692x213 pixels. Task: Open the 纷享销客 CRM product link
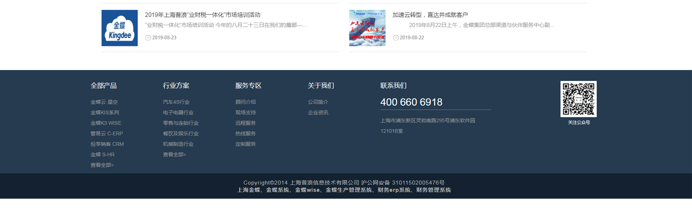pyautogui.click(x=107, y=144)
